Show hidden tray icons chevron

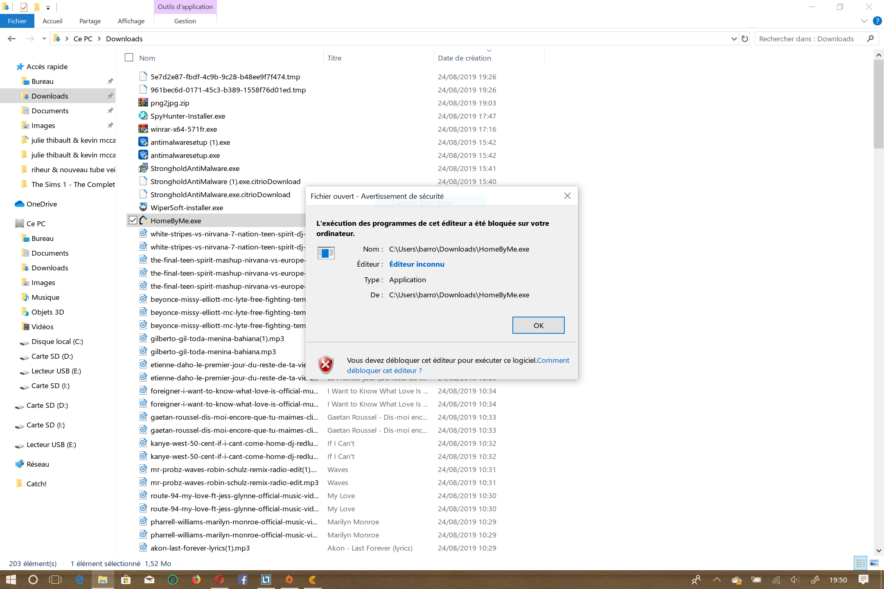717,580
